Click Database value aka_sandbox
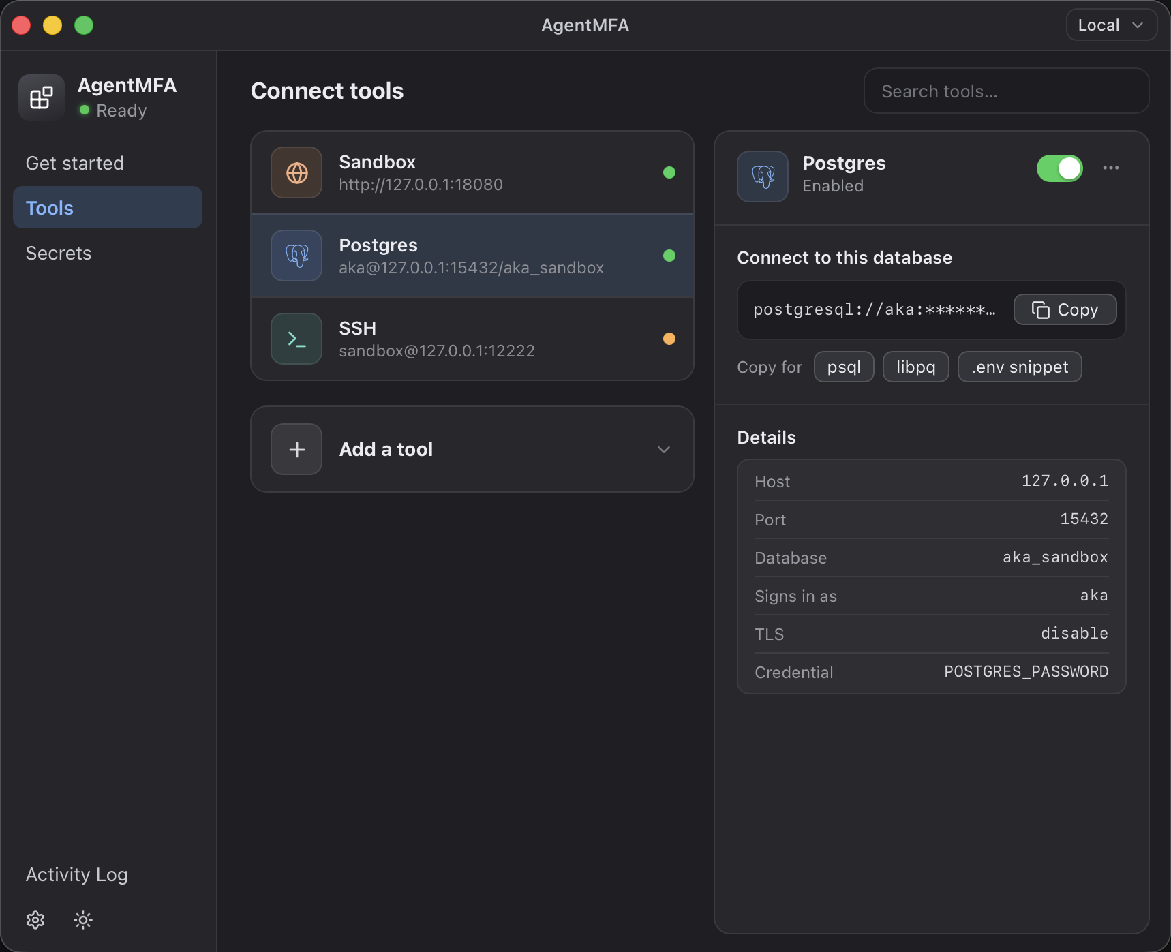 (1055, 557)
